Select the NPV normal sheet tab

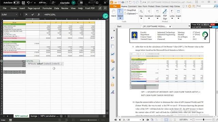coord(21,116)
